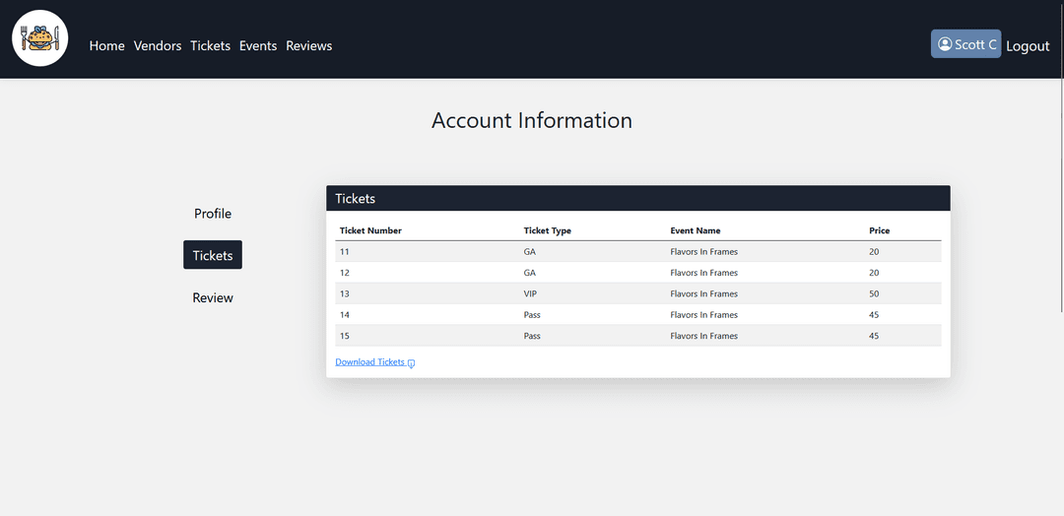Switch to the Profile tab
The width and height of the screenshot is (1064, 516).
click(213, 214)
